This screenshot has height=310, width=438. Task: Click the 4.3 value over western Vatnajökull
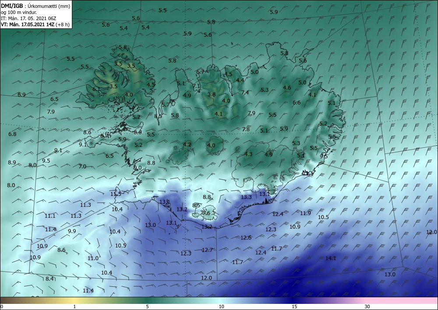248,154
